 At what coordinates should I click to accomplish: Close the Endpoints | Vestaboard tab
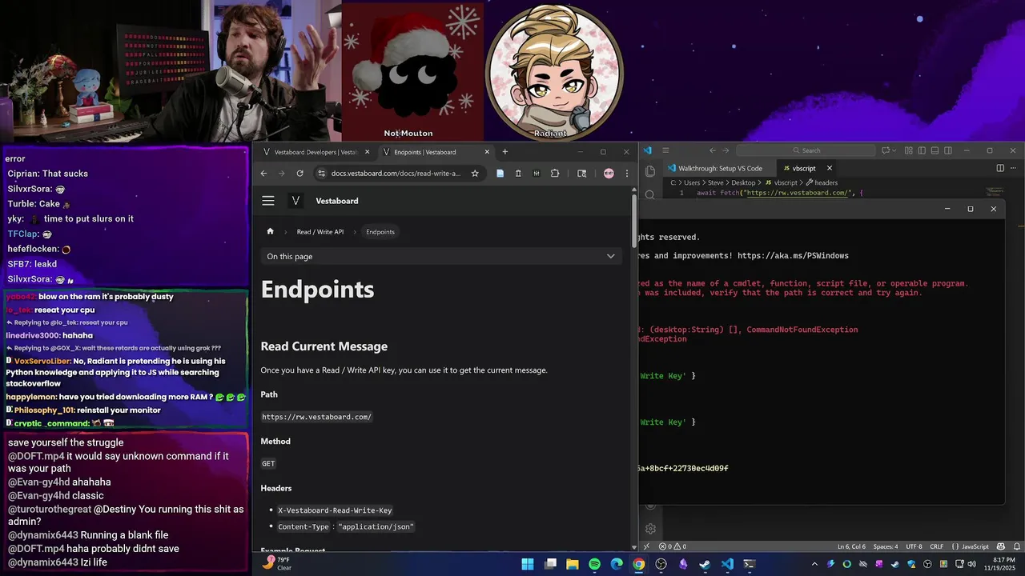487,152
